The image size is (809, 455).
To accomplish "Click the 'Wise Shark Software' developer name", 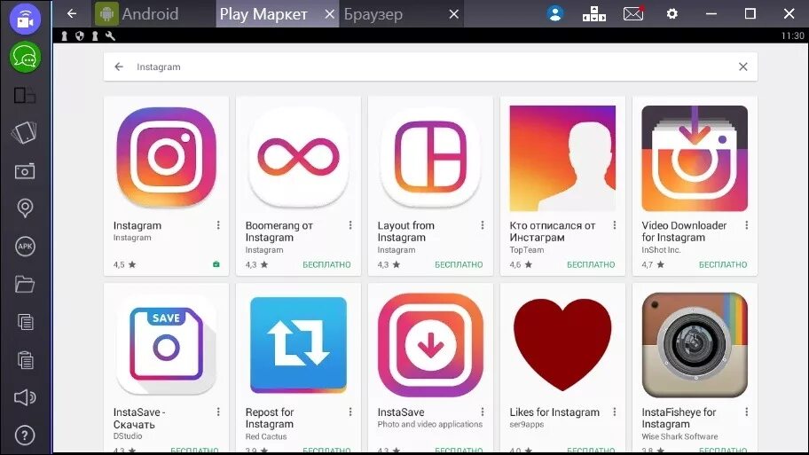I will pos(679,436).
